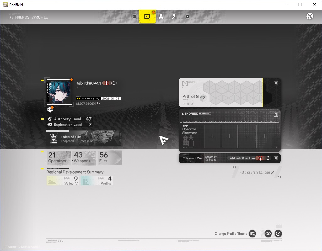Add an operator to the last showcase slot
Image resolution: width=322 pixels, height=251 pixels.
click(x=264, y=136)
